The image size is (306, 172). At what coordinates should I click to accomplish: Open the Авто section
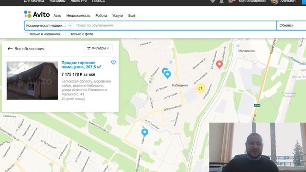tap(57, 16)
